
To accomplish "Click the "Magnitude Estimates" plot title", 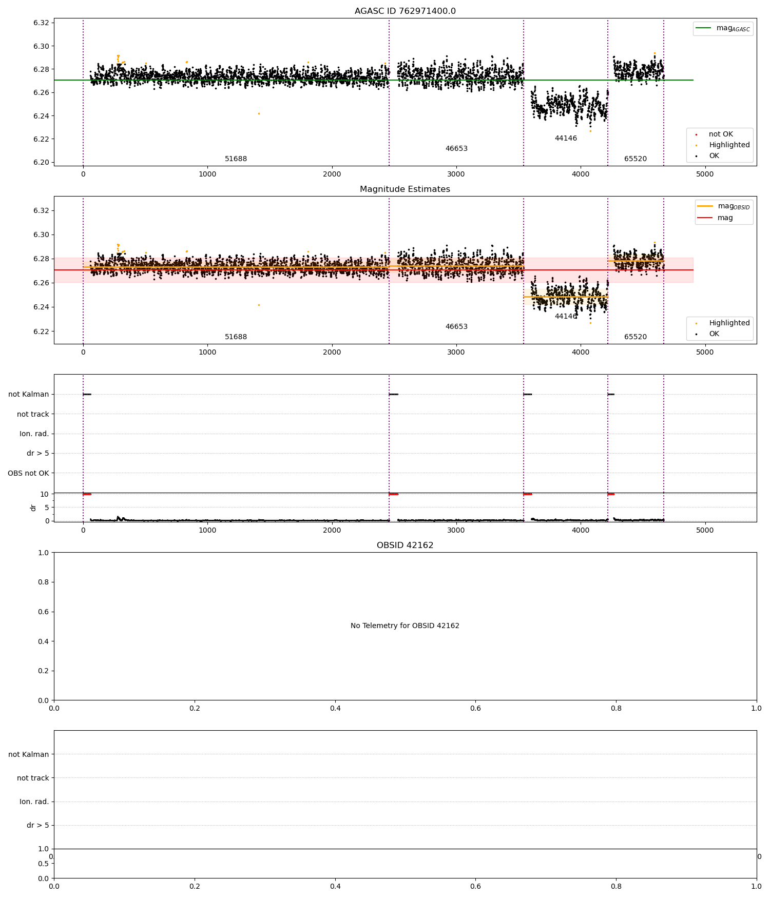I will [405, 189].
